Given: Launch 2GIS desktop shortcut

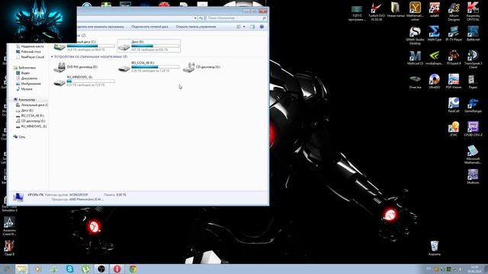Looking at the screenshot, I should (x=454, y=129).
